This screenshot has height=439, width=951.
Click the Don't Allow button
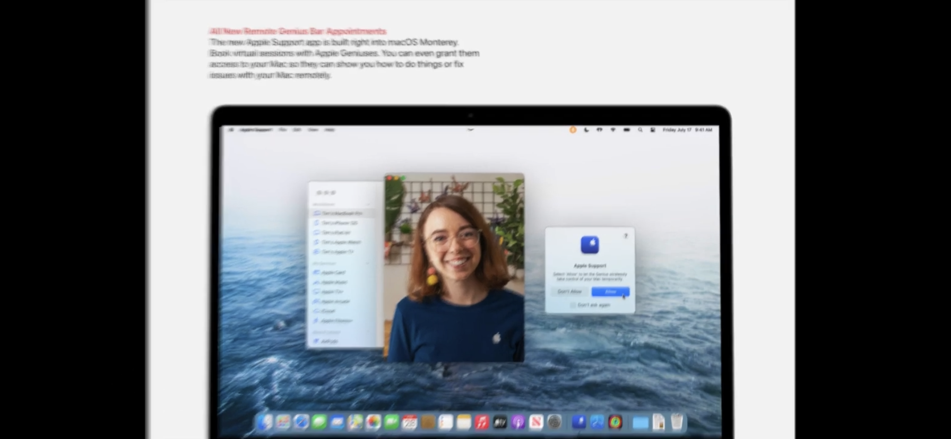(569, 292)
